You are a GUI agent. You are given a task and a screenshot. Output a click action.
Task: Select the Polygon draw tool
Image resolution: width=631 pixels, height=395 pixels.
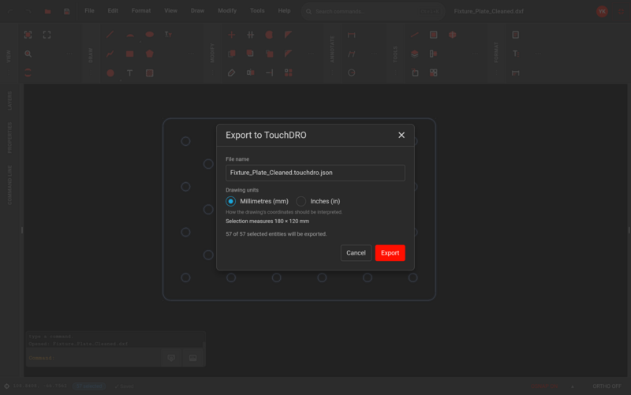click(149, 54)
